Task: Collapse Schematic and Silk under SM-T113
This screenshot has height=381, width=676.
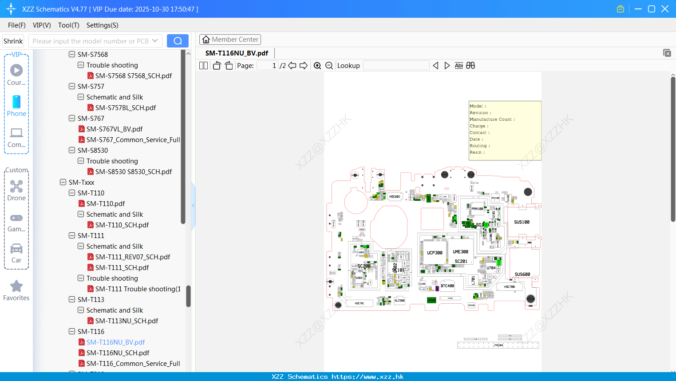Action: [x=81, y=310]
